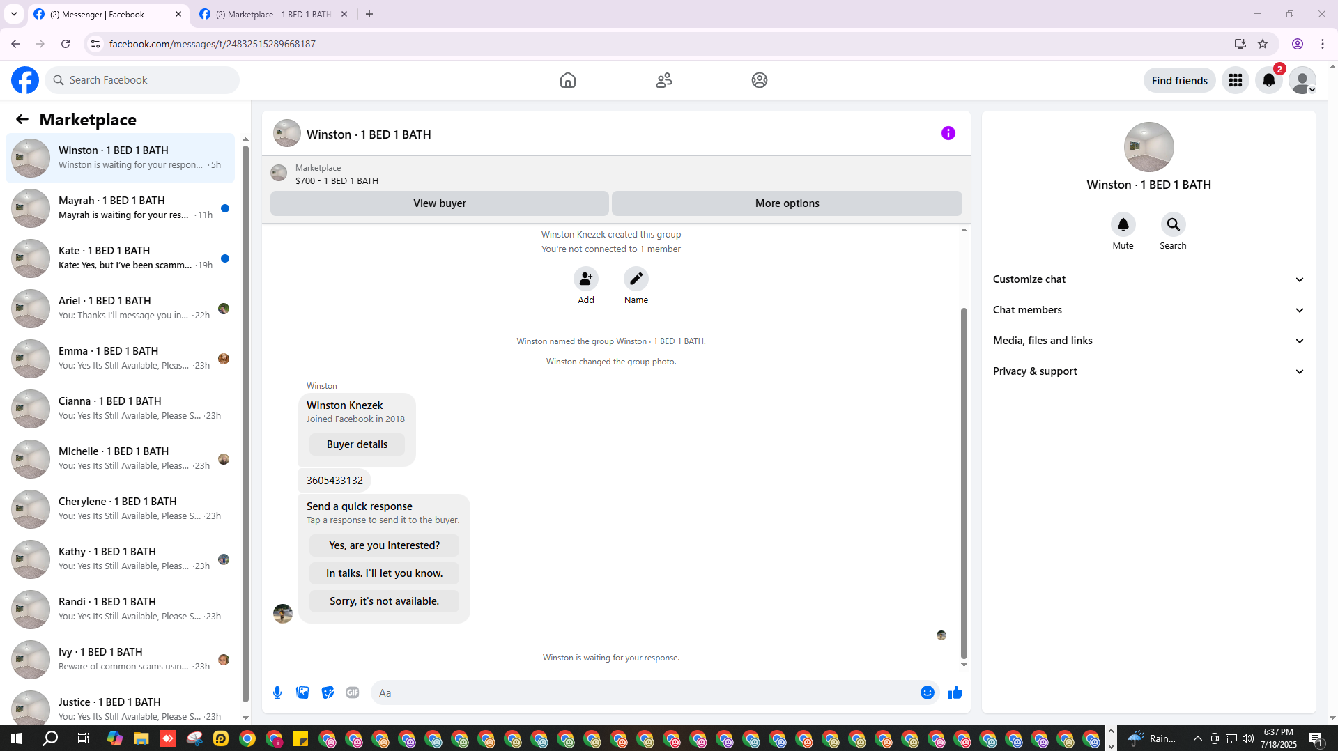The image size is (1338, 751).
Task: Open the emoji picker
Action: [x=927, y=692]
